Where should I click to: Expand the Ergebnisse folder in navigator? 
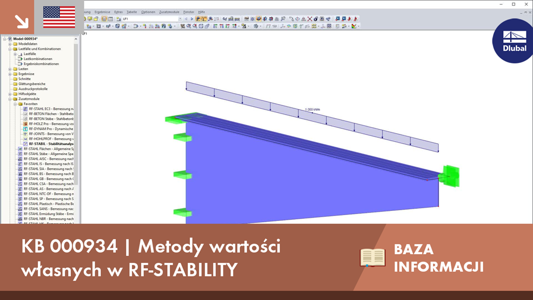point(10,74)
